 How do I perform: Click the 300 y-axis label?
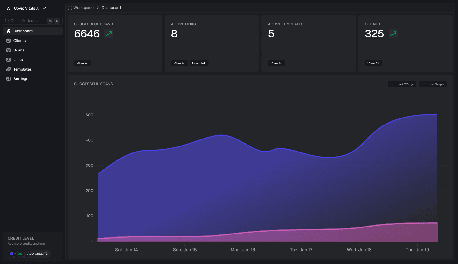89,166
